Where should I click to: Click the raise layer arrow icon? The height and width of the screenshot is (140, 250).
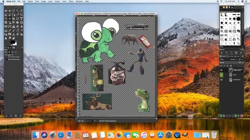click(227, 116)
